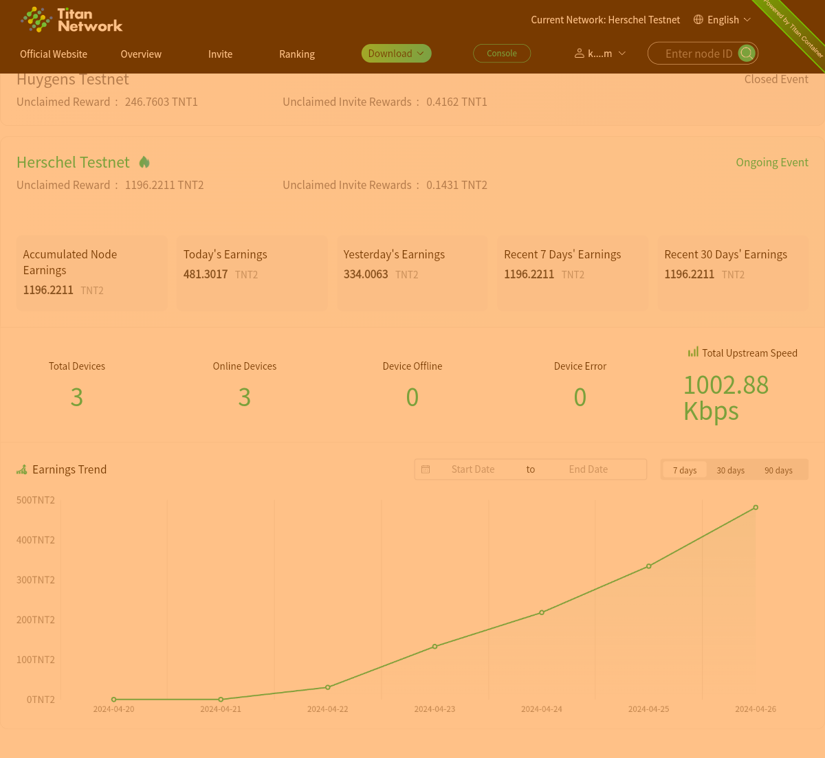The width and height of the screenshot is (825, 758).
Task: Open the English language dropdown
Action: [723, 20]
